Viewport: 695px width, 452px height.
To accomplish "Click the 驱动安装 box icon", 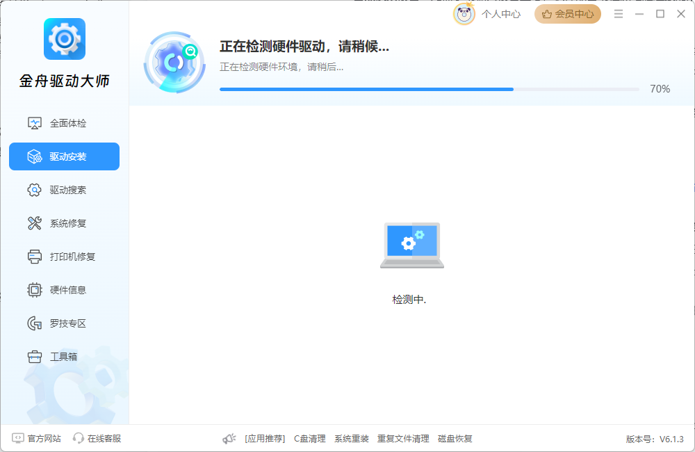I will [x=35, y=156].
